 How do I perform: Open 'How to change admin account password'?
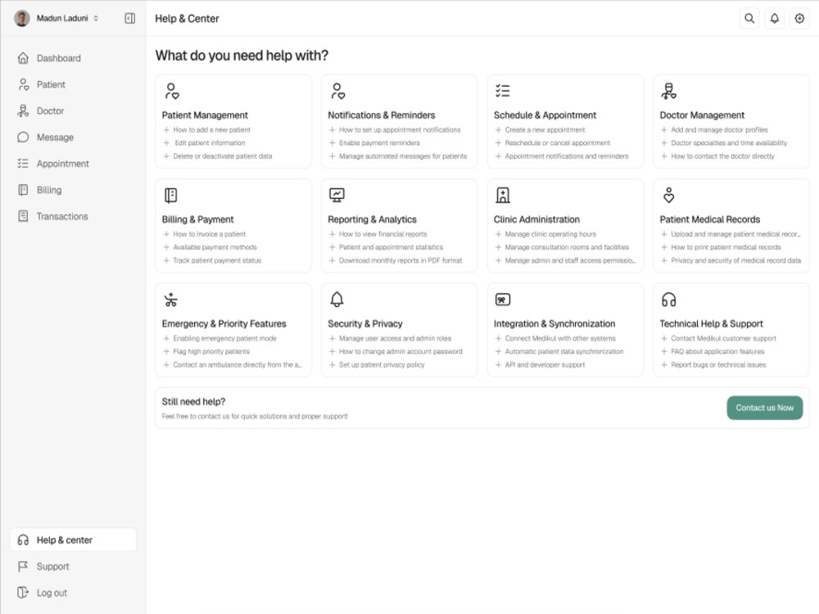(x=396, y=352)
